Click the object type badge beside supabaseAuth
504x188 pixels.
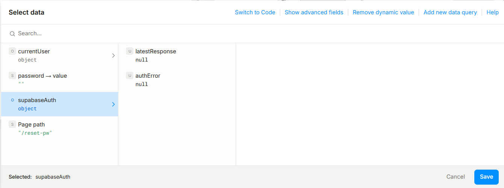(12, 100)
